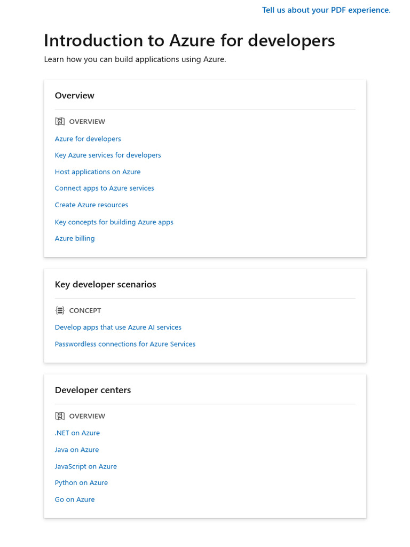Image resolution: width=410 pixels, height=547 pixels.
Task: Visit the Azure billing link
Action: (75, 239)
